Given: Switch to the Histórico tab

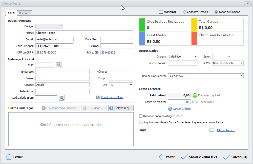Looking at the screenshot, I should 24,13.
